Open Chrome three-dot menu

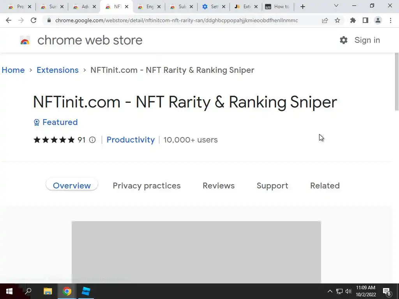[390, 20]
